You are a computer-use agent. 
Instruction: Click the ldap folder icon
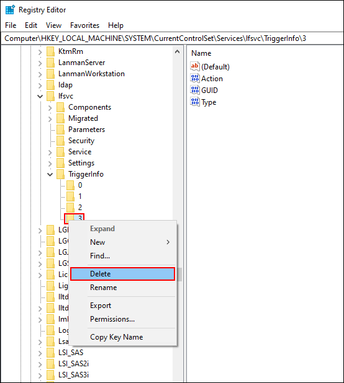pos(51,85)
